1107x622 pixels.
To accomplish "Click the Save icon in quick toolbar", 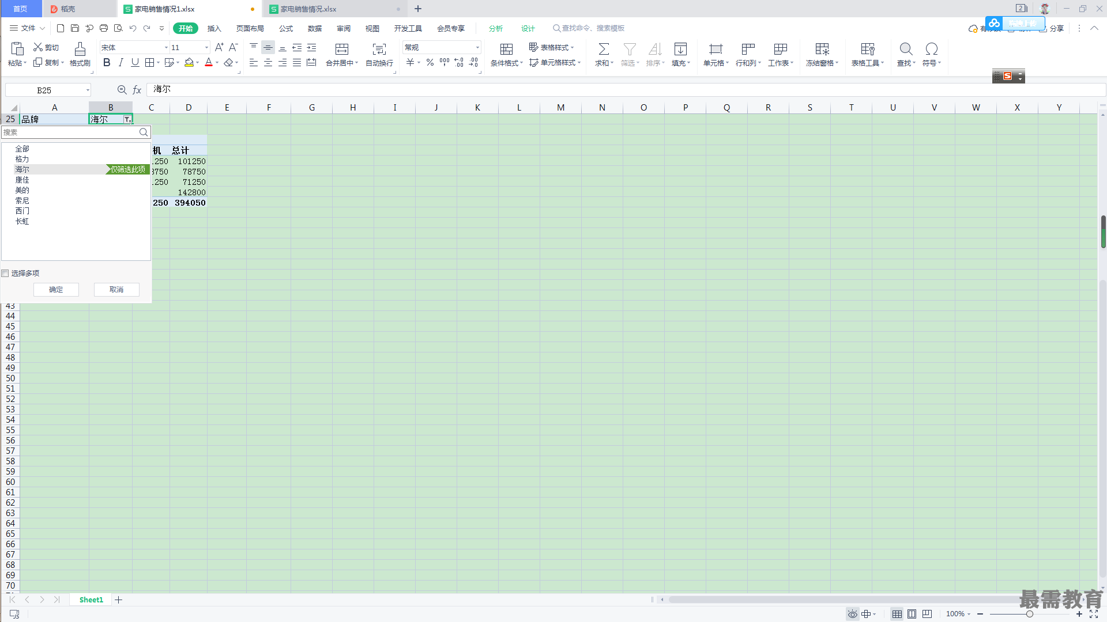I will coord(75,28).
